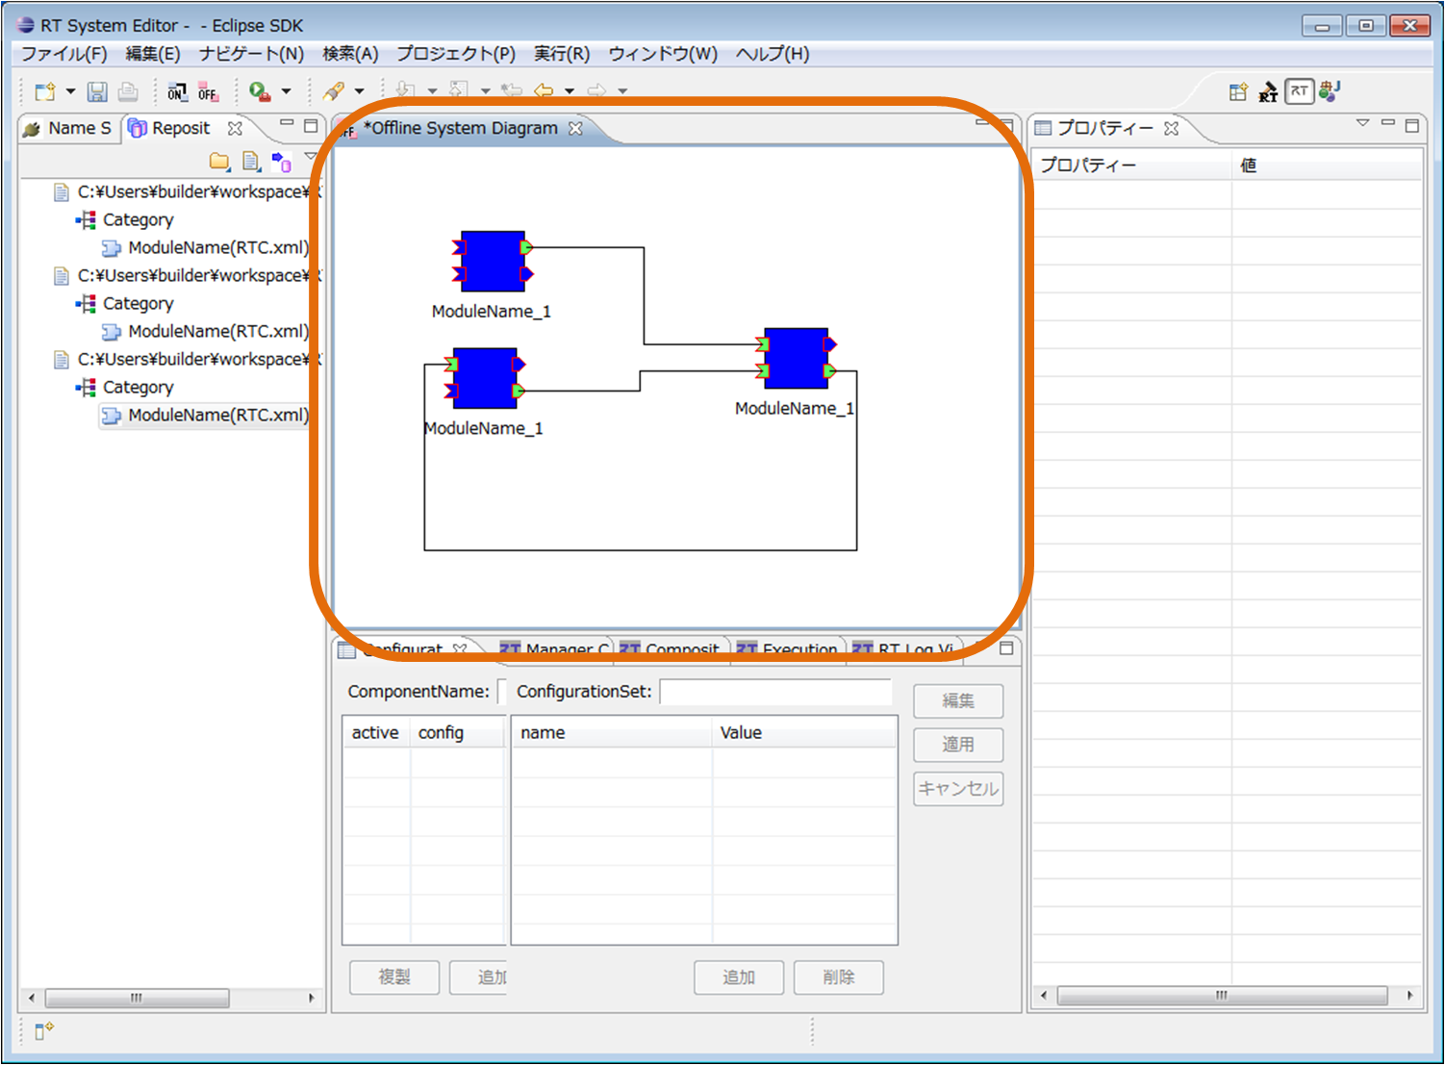Open the new wizard dropdown arrow
The height and width of the screenshot is (1065, 1445).
(70, 92)
